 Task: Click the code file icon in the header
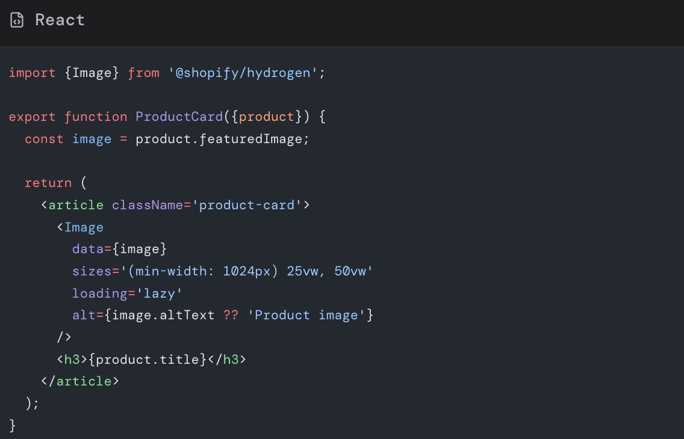coord(16,19)
